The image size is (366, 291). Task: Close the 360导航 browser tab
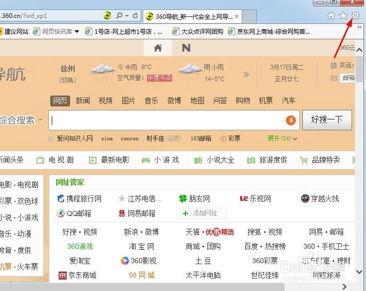tap(236, 16)
